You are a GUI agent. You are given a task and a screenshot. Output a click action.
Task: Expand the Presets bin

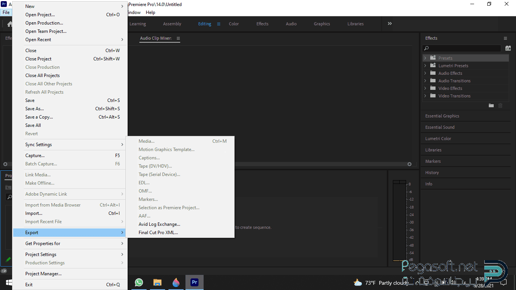(x=425, y=58)
